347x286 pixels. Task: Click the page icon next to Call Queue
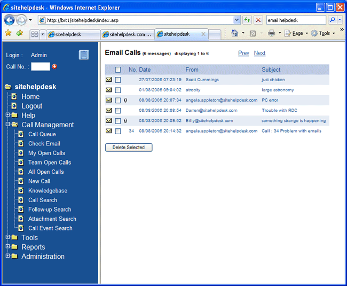point(21,134)
